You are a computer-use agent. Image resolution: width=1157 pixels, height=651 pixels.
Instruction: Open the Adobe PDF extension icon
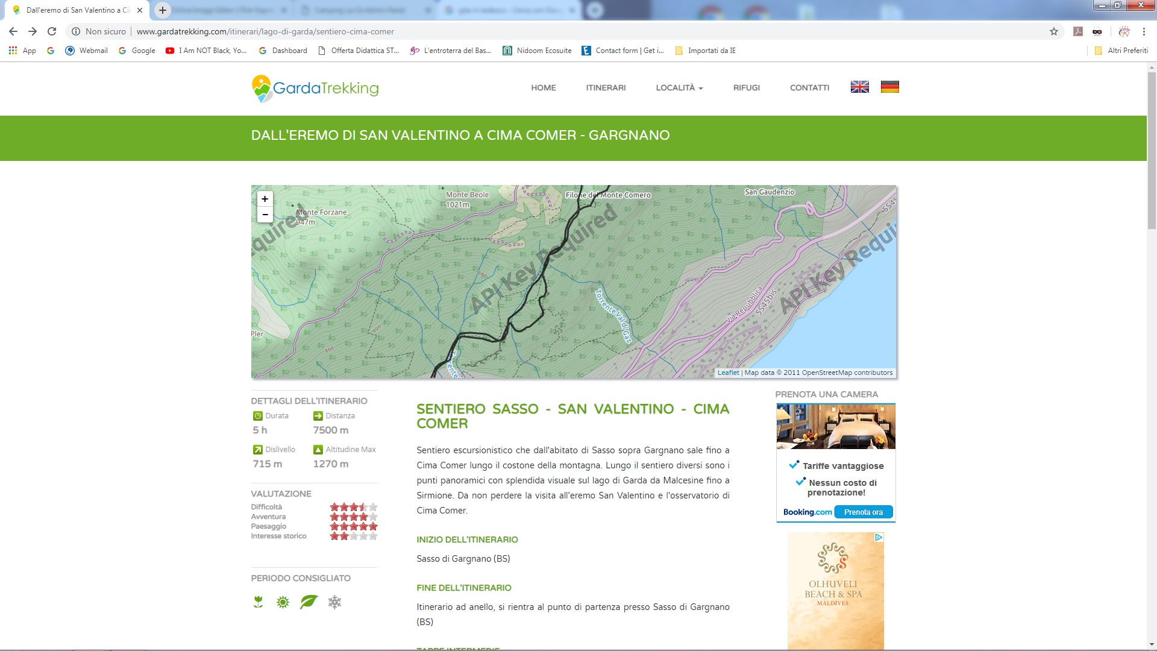coord(1077,31)
